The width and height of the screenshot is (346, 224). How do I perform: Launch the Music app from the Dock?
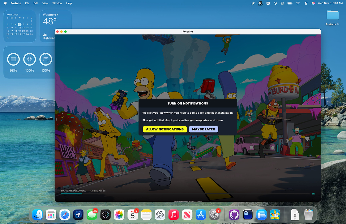point(173,214)
